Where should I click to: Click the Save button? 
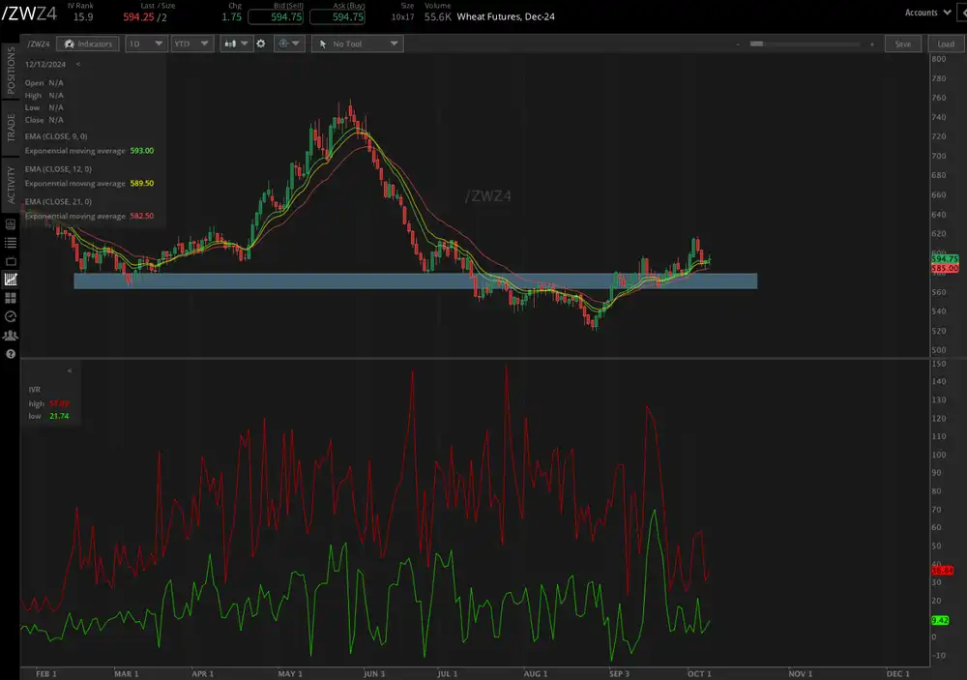pos(902,44)
